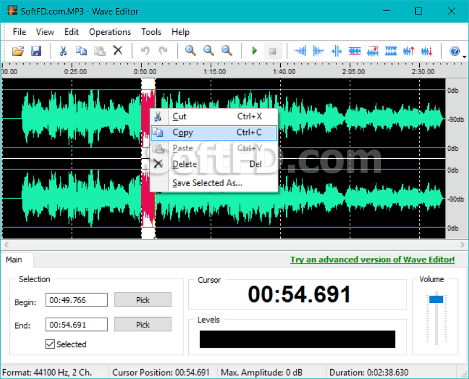Maximize the Wave Editor window
The height and width of the screenshot is (379, 469).
419,11
